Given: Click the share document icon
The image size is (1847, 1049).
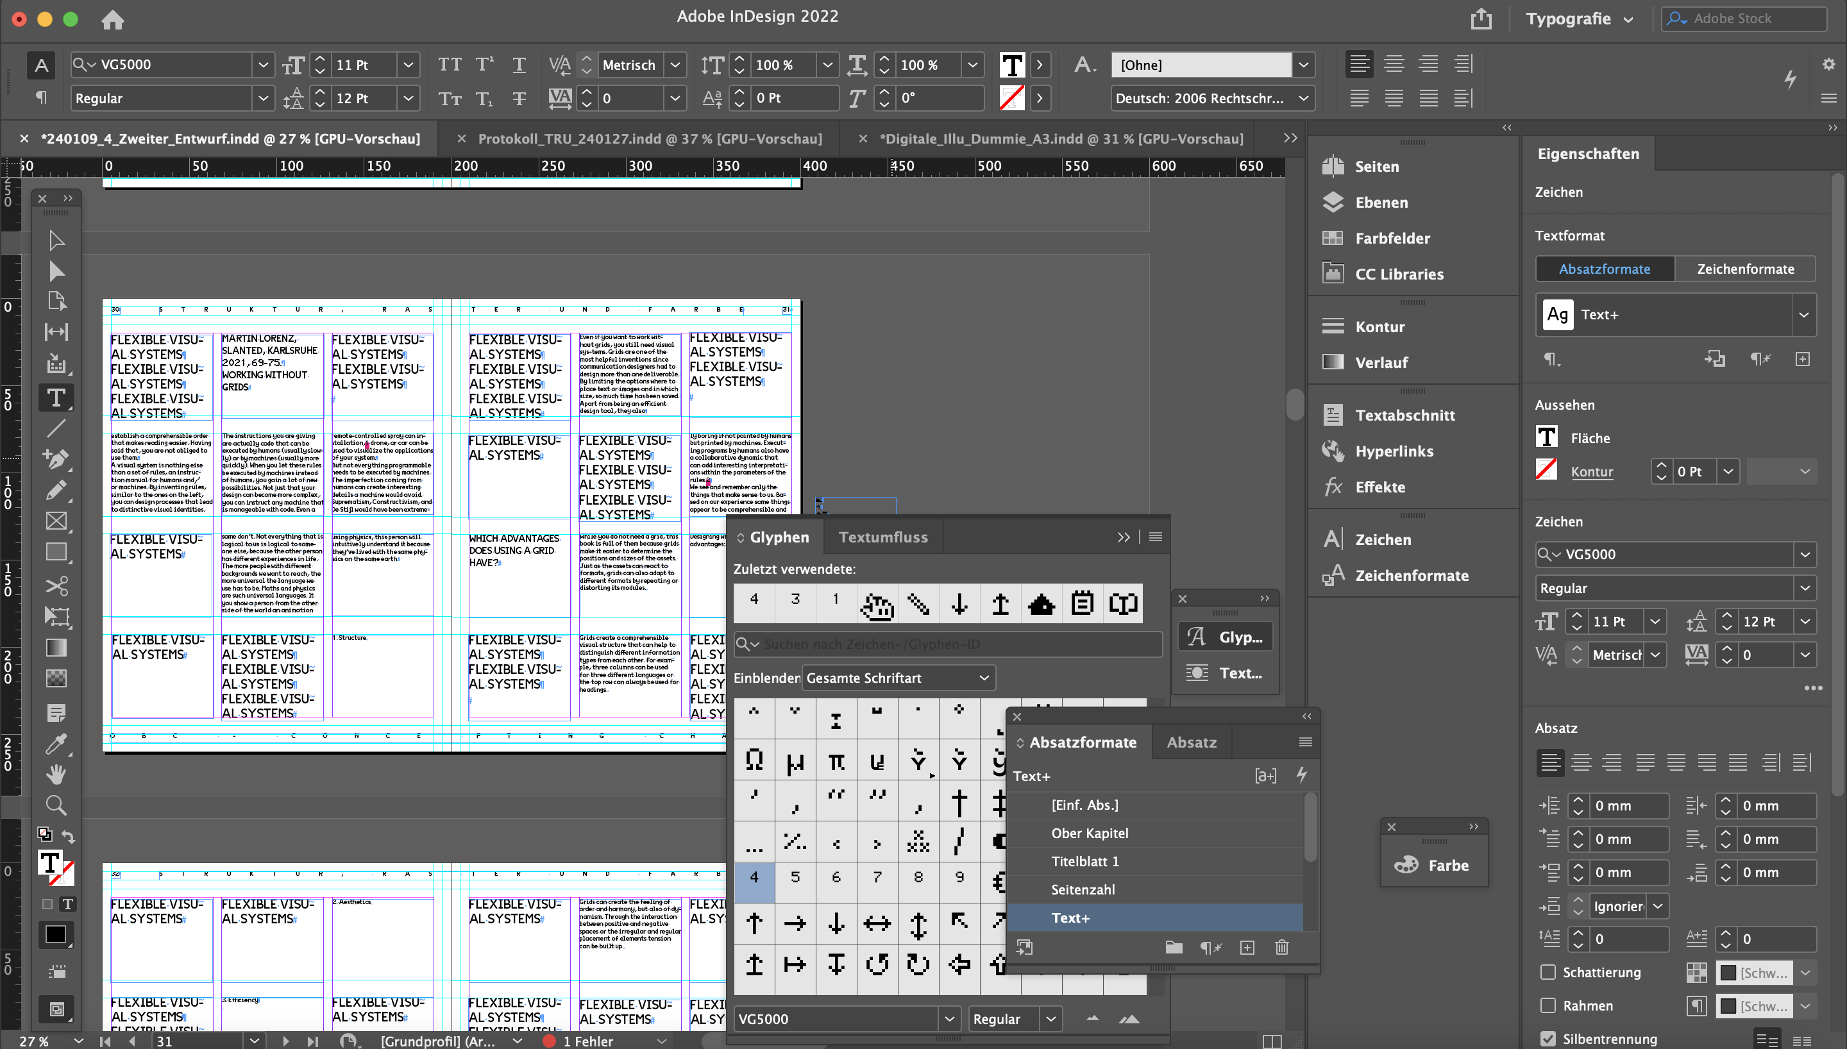Looking at the screenshot, I should [1481, 18].
